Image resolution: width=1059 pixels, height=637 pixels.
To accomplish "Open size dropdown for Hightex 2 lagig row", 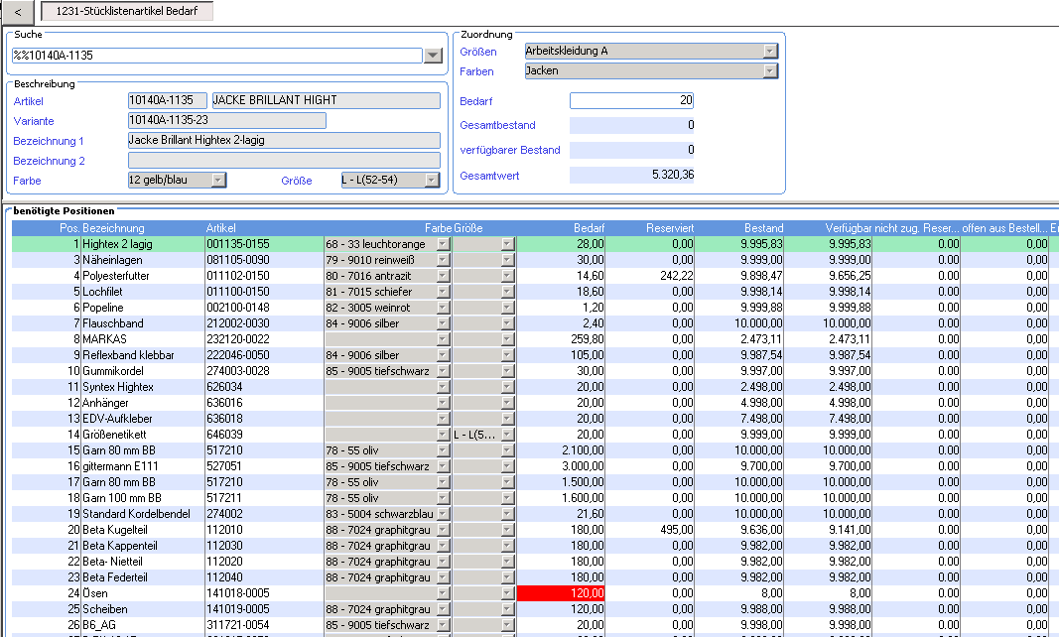I will (508, 244).
